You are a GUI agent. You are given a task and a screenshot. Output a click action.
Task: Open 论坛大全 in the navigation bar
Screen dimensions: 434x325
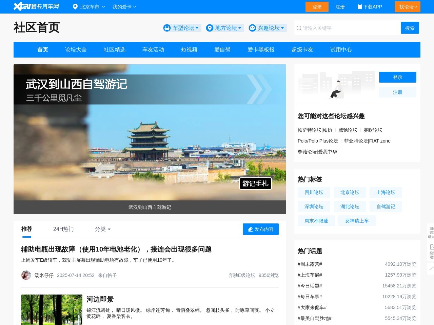[x=76, y=50]
